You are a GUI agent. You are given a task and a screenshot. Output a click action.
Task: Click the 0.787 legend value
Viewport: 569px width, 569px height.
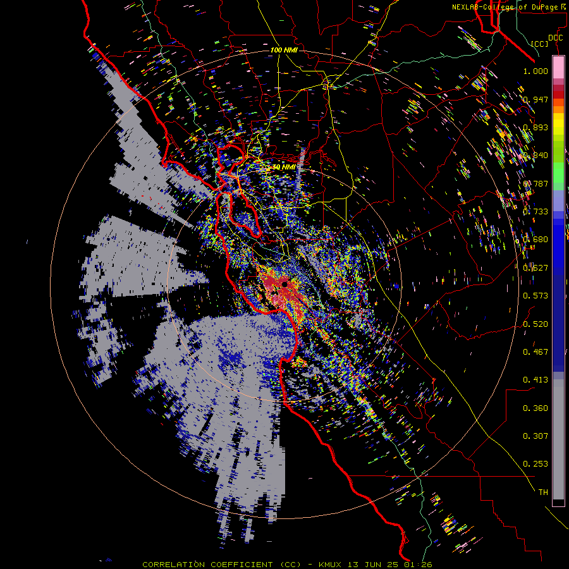point(535,183)
